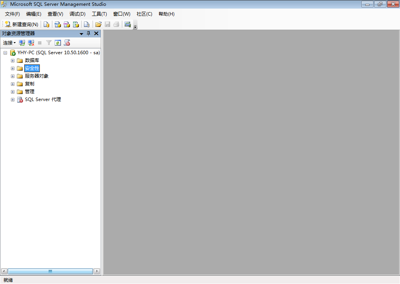Viewport: 400px width, 284px height.
Task: Open Analysis Services XMLA Query icon
Action: click(x=76, y=25)
